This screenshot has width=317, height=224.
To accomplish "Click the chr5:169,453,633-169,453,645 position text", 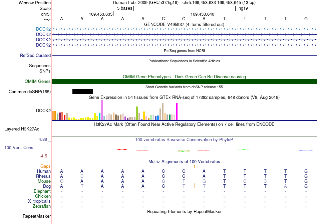I will 219,3.
